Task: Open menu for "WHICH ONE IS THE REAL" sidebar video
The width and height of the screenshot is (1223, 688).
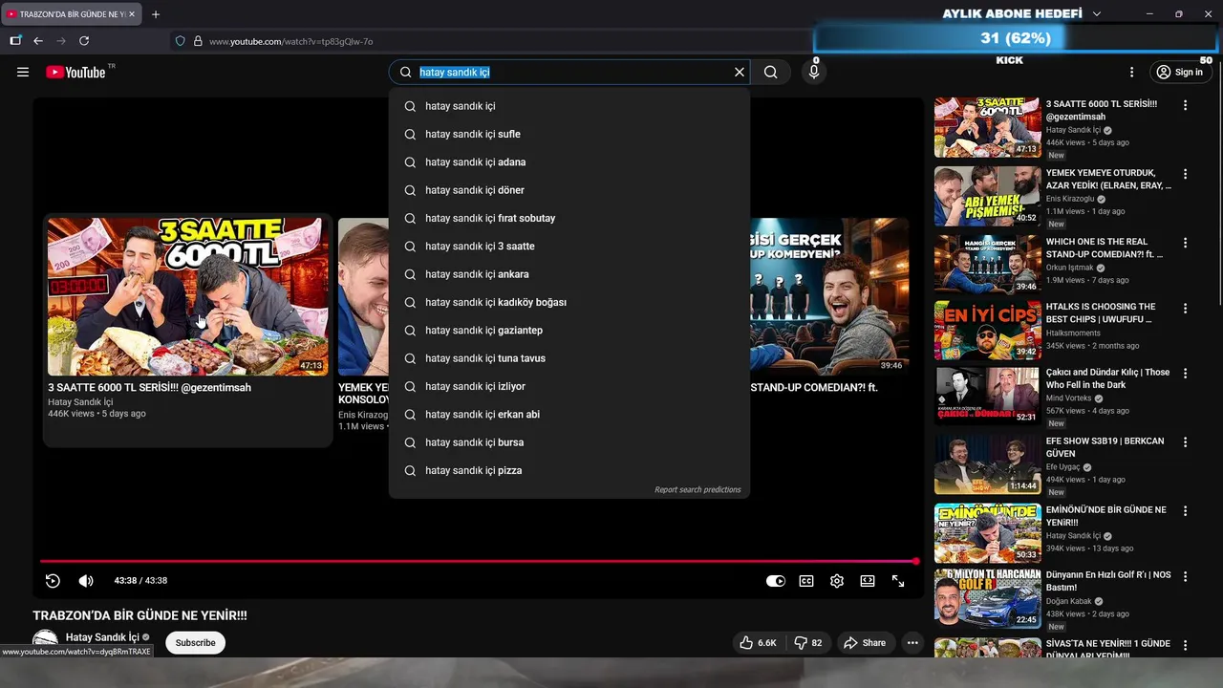Action: tap(1185, 243)
